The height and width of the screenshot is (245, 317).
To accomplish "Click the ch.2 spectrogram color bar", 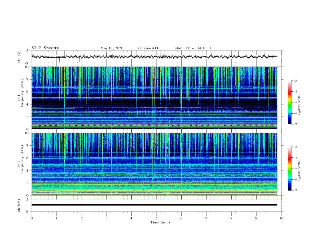I will pyautogui.click(x=290, y=169).
